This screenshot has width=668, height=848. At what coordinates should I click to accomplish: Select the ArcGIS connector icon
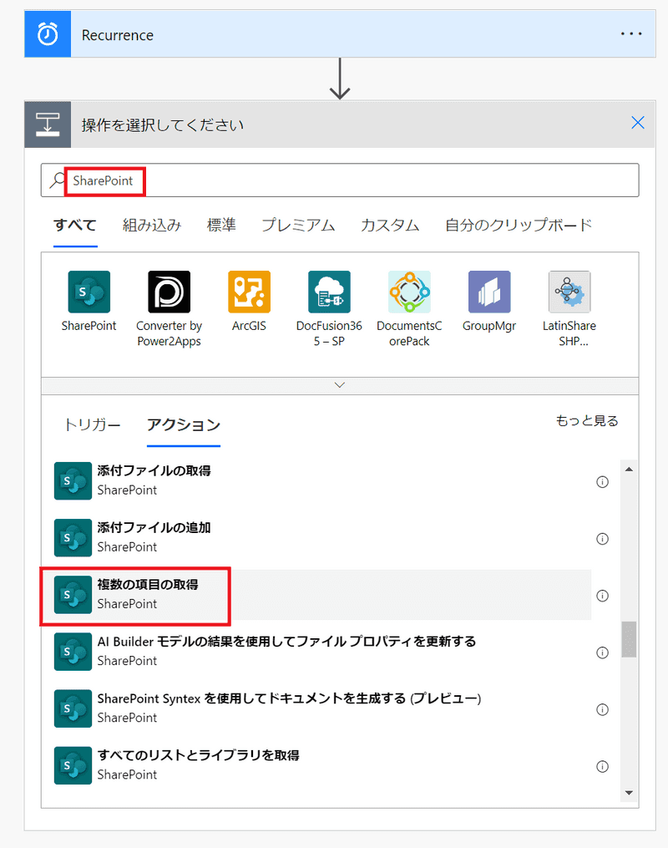point(249,292)
